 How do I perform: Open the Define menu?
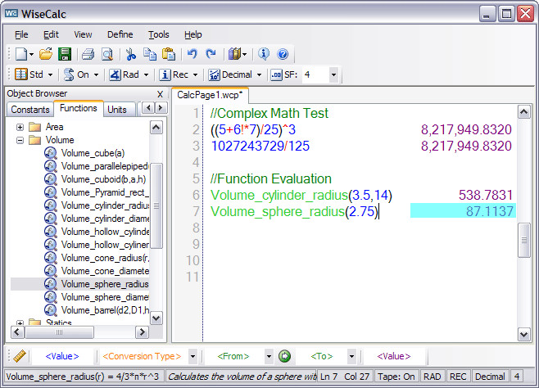(x=120, y=34)
